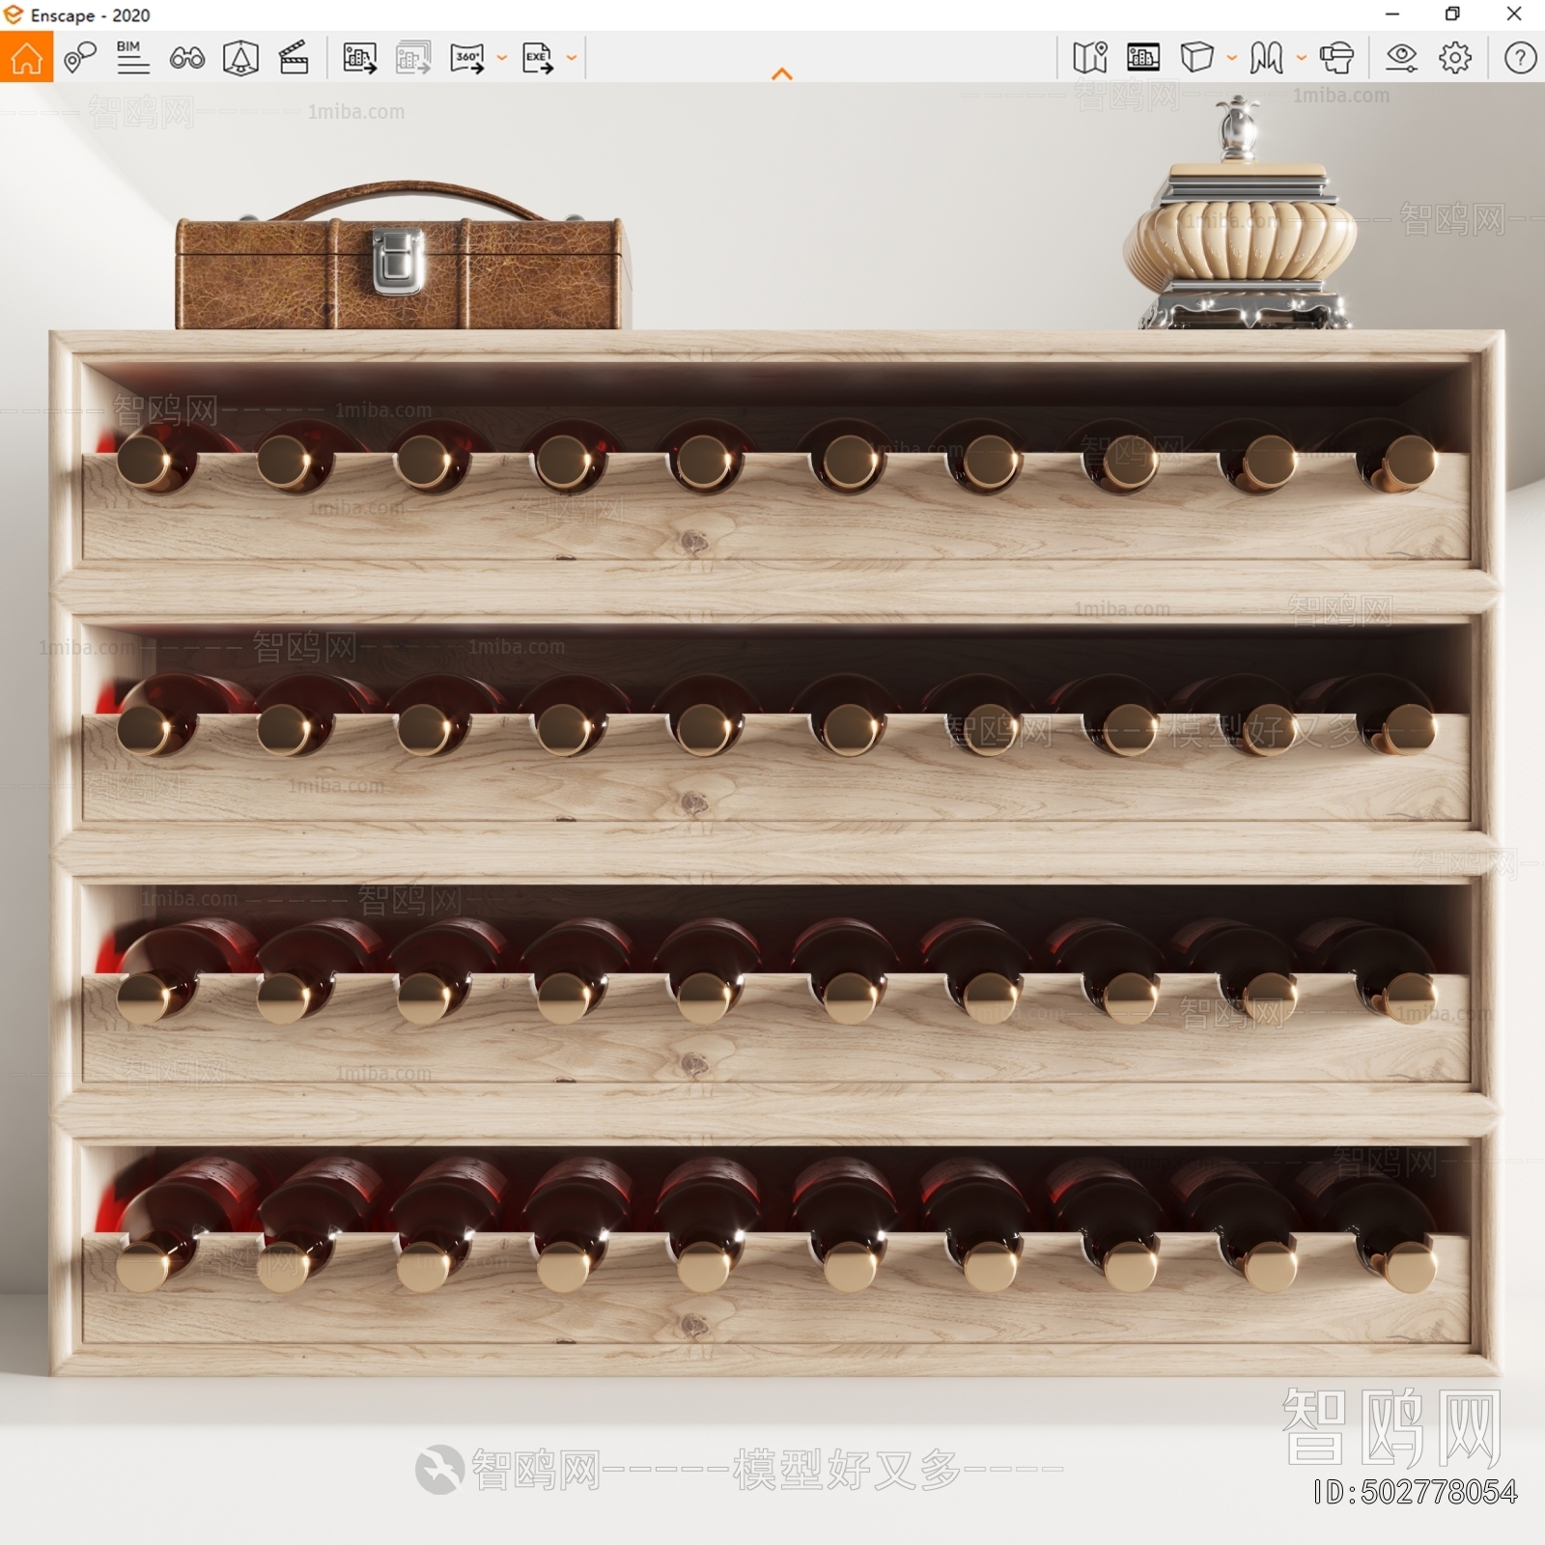Select the cube projection view mode
Viewport: 1545px width, 1545px height.
tap(1197, 57)
